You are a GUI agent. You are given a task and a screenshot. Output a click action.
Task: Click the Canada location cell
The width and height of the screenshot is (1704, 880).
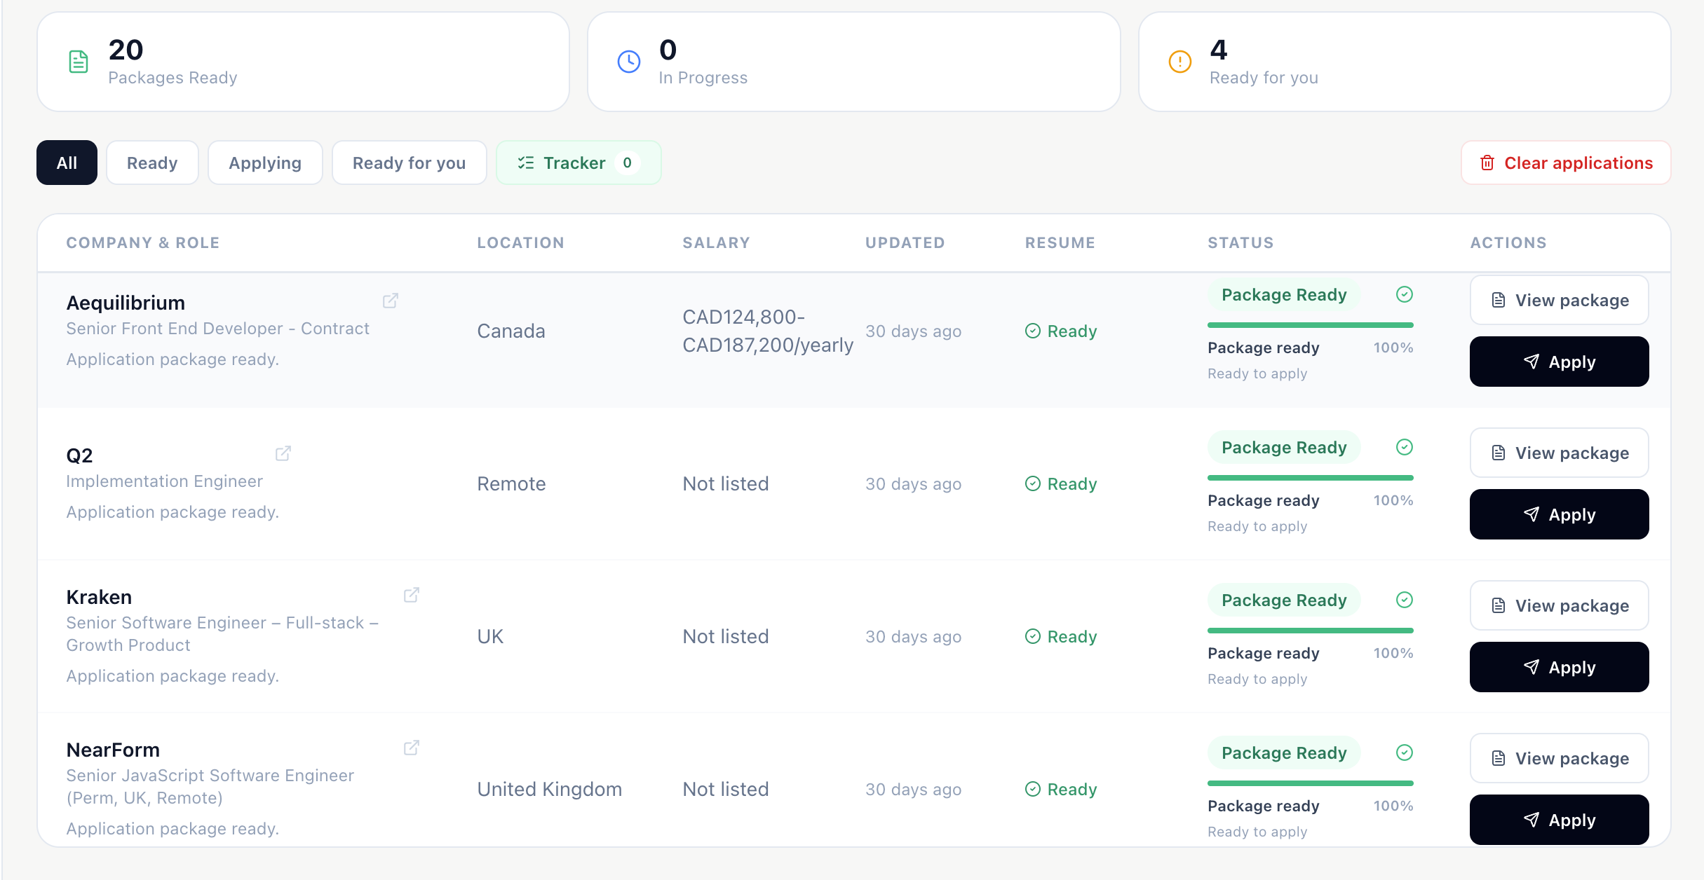(x=511, y=331)
